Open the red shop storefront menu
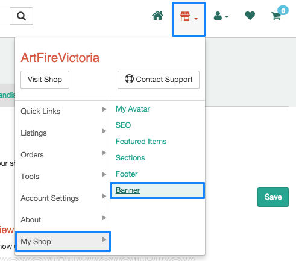This screenshot has height=261, width=296. point(189,19)
